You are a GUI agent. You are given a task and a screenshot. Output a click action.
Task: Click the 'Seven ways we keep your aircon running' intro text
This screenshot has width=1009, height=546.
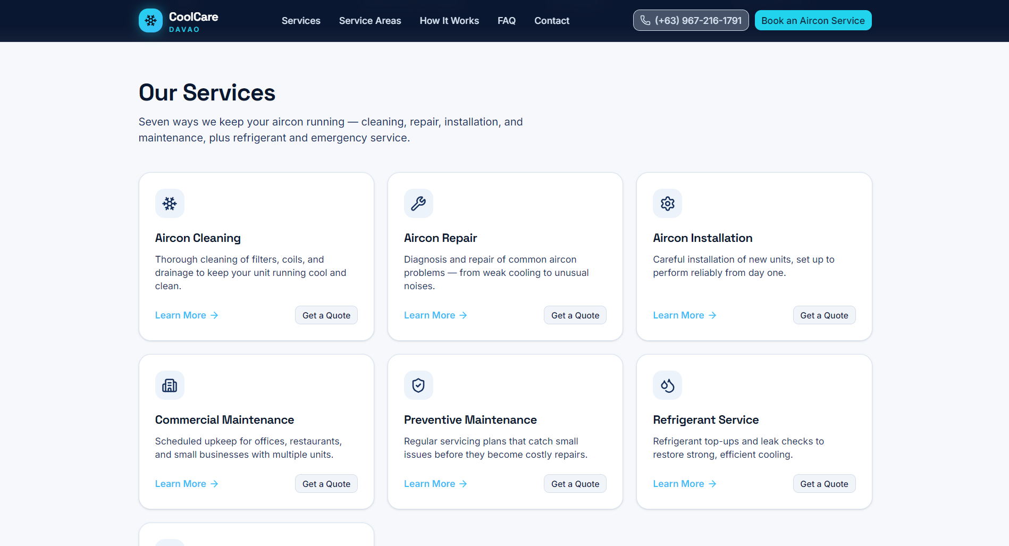[331, 130]
